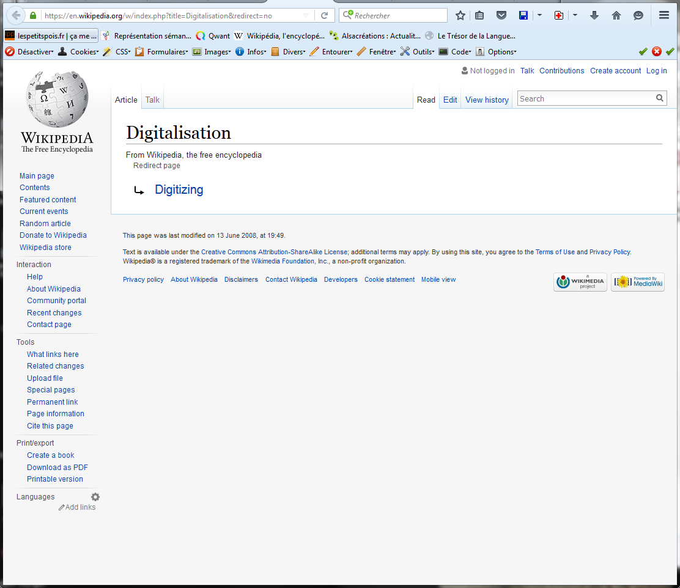Viewport: 680px width, 588px height.
Task: Open the Cookies dropdown in developer toolbar
Action: click(78, 52)
